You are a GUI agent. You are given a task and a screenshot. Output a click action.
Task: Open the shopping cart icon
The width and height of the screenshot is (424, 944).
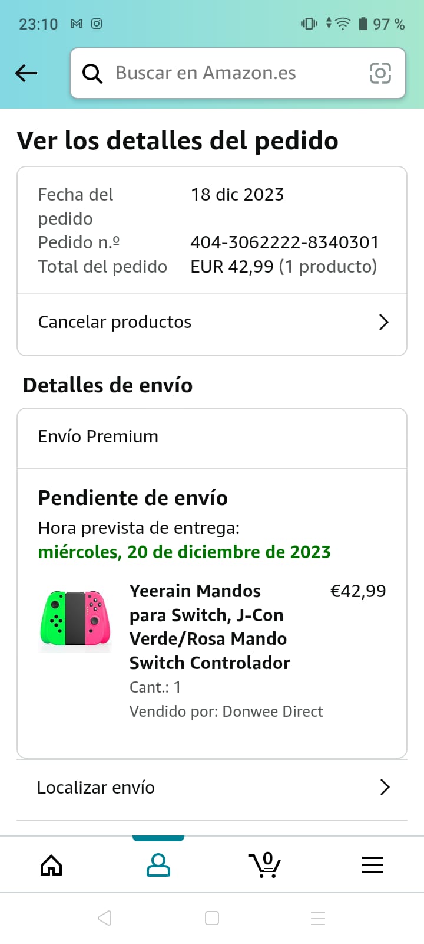click(265, 865)
